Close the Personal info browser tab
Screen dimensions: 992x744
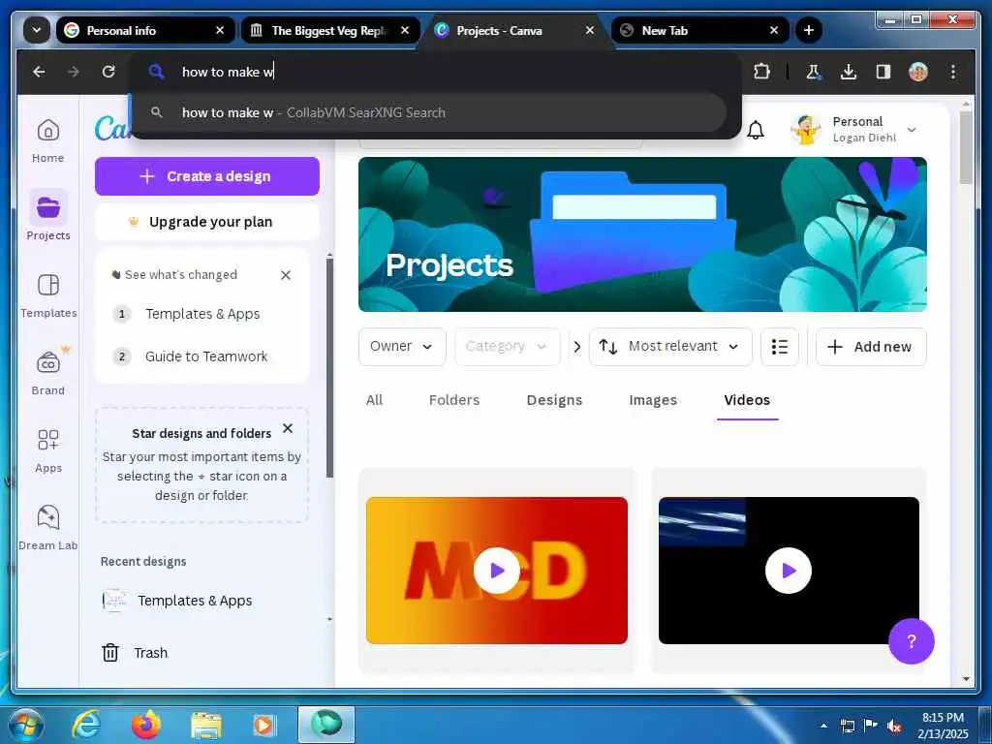tap(220, 30)
